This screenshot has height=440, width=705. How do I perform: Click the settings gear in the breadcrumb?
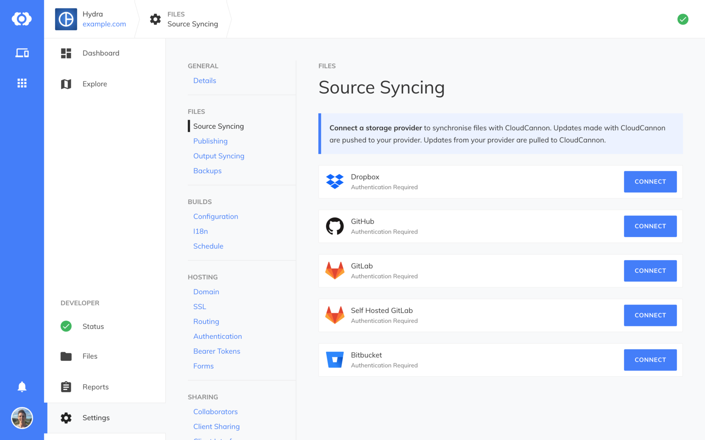coord(155,19)
